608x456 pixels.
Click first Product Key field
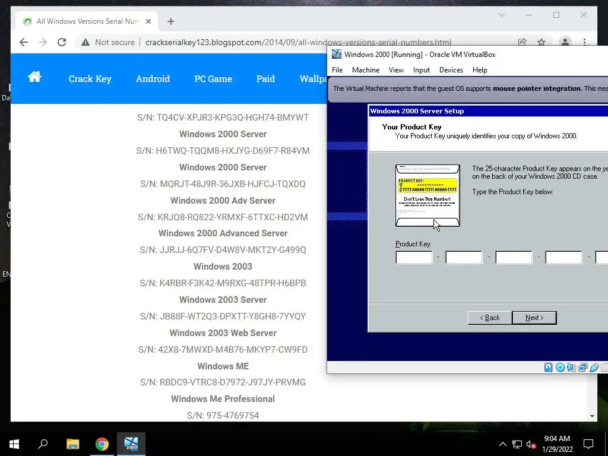[414, 257]
